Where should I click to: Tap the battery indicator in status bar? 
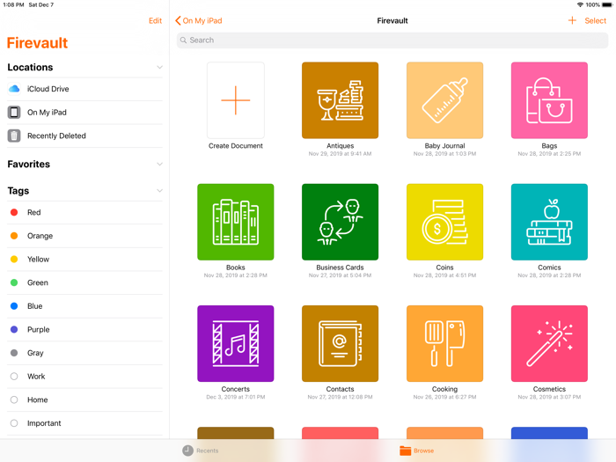[607, 4]
